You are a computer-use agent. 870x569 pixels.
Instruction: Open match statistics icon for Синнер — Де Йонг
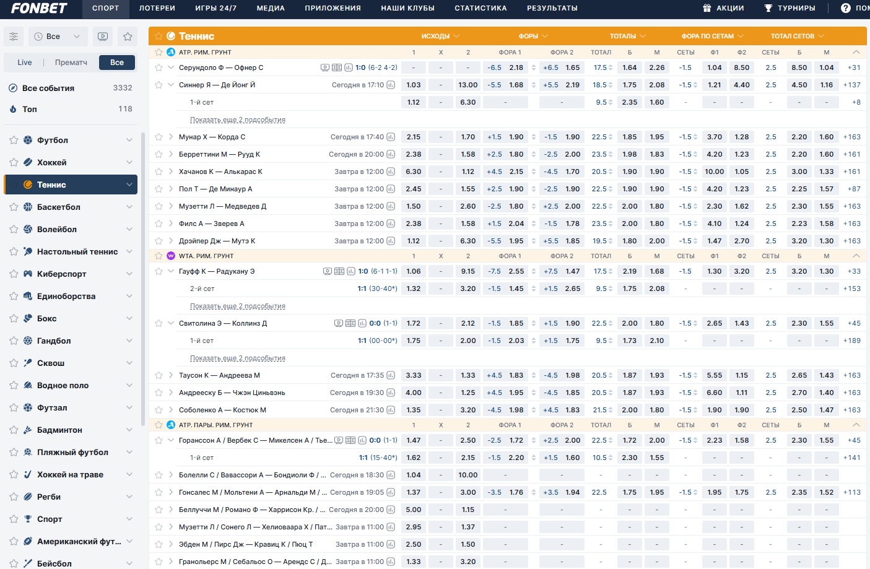(x=391, y=85)
